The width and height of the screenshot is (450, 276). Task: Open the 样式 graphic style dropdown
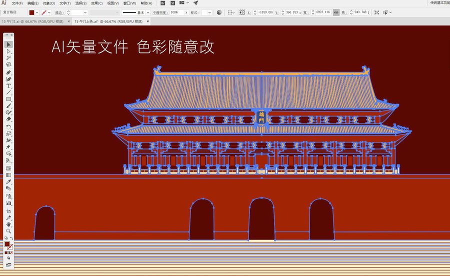(209, 12)
